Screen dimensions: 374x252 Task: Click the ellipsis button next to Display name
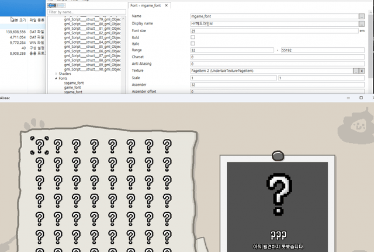[x=362, y=23]
